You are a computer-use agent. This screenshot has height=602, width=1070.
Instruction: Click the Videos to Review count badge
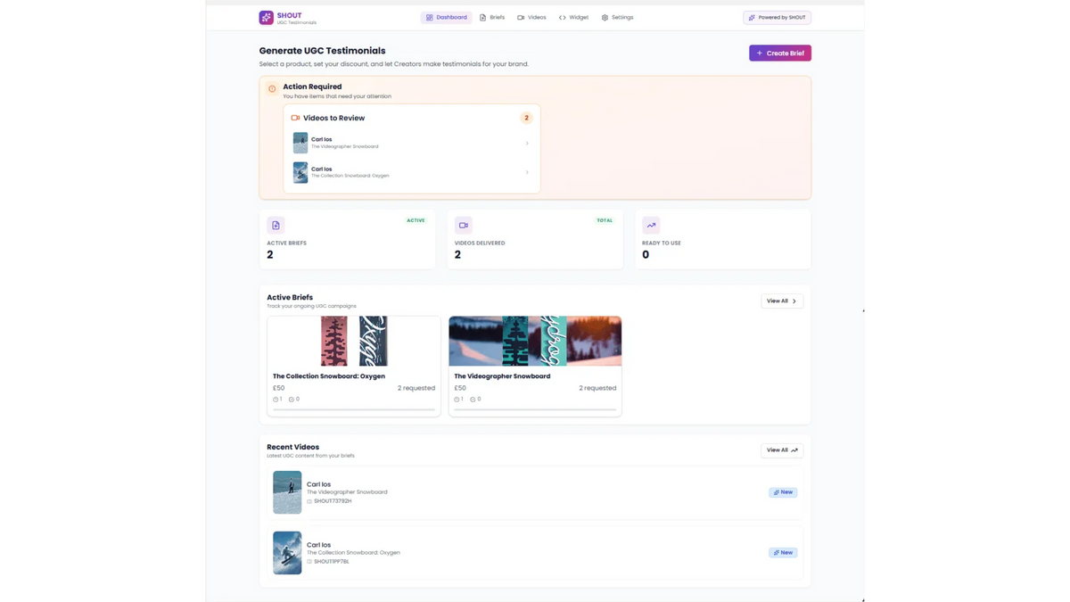(x=526, y=118)
